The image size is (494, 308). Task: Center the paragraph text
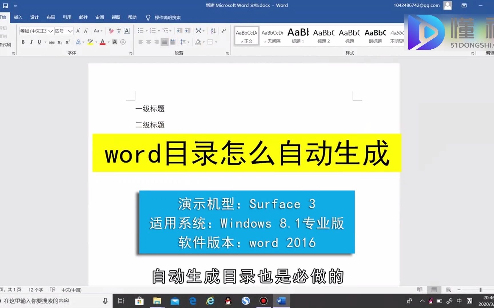pos(149,42)
